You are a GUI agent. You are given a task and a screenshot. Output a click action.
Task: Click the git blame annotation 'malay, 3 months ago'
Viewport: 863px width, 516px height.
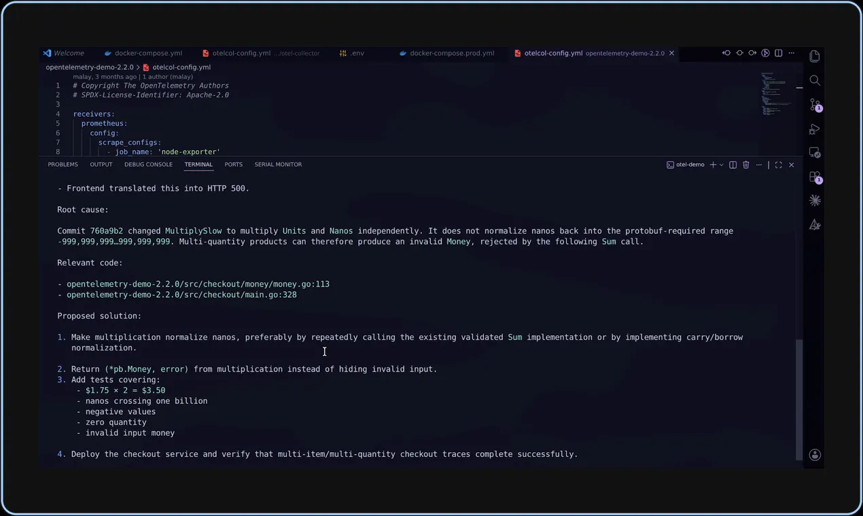[105, 77]
